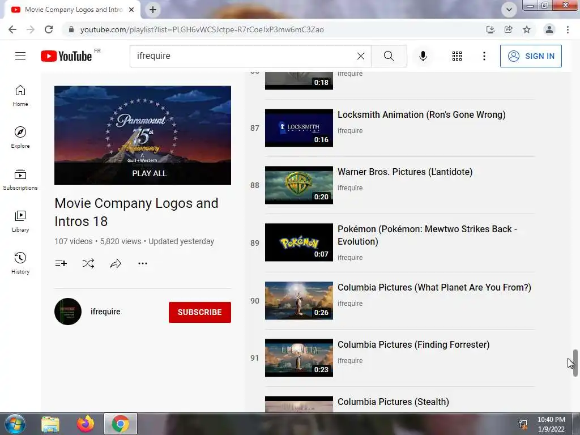Click the Columbia thumbnail with 0:23
Image resolution: width=580 pixels, height=435 pixels.
(299, 358)
